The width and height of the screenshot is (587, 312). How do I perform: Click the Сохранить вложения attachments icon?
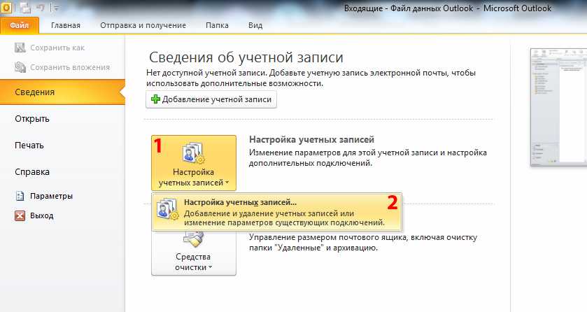20,67
